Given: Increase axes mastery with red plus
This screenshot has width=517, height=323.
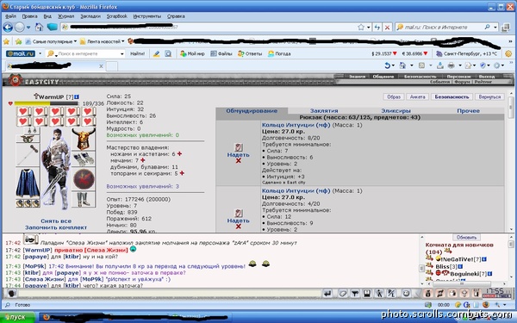Looking at the screenshot, I should click(182, 173).
